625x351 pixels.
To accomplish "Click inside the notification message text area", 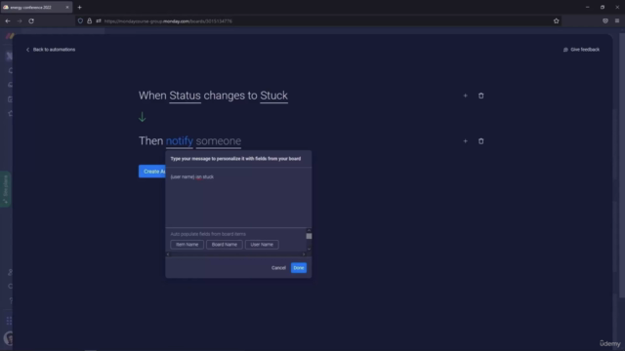I will click(238, 197).
